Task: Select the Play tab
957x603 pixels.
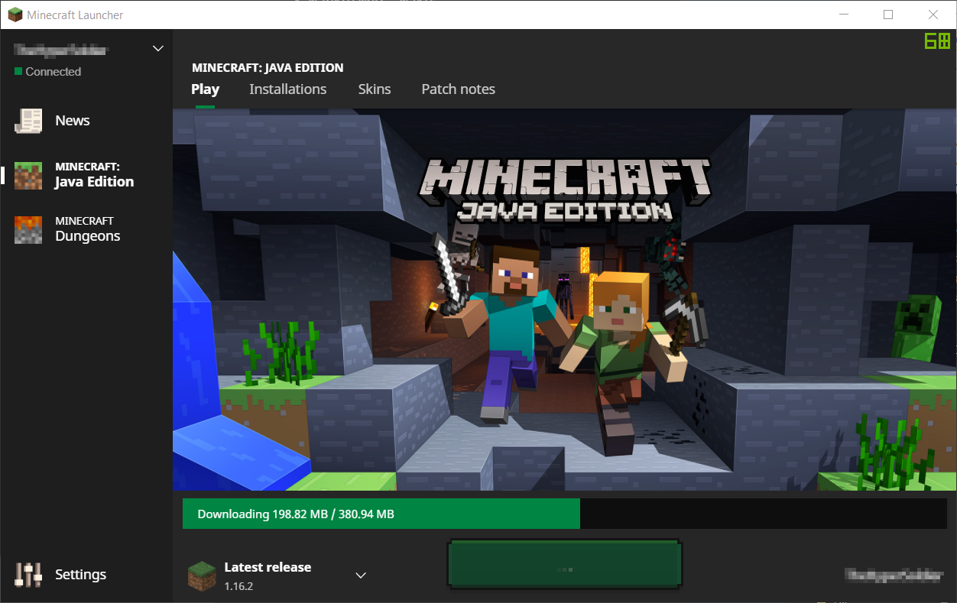Action: point(205,89)
